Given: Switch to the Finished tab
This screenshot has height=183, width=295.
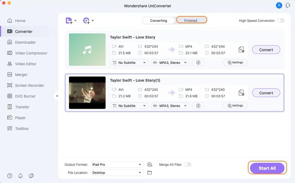Looking at the screenshot, I should (191, 20).
